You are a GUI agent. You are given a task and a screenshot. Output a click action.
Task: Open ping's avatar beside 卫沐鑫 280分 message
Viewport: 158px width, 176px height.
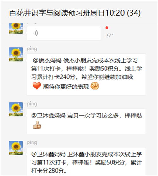click(16, 148)
